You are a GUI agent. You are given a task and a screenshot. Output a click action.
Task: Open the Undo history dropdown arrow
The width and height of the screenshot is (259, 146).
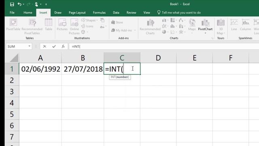23,4
